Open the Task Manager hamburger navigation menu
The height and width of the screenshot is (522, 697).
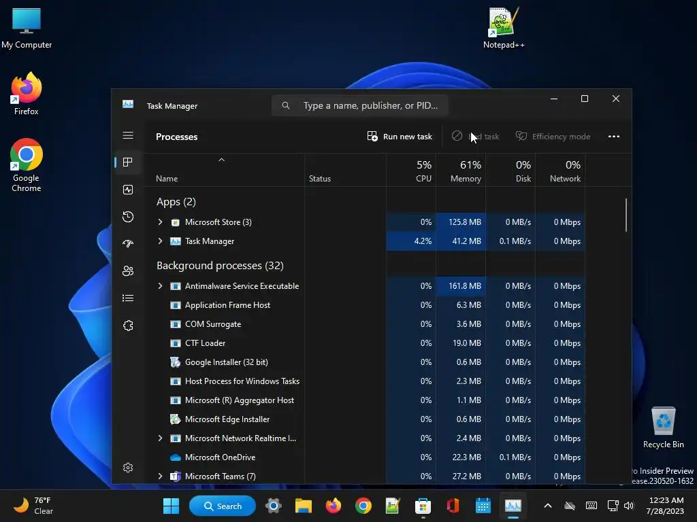pyautogui.click(x=128, y=135)
